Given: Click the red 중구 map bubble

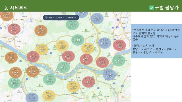Looking at the screenshot, I should coord(68,56).
